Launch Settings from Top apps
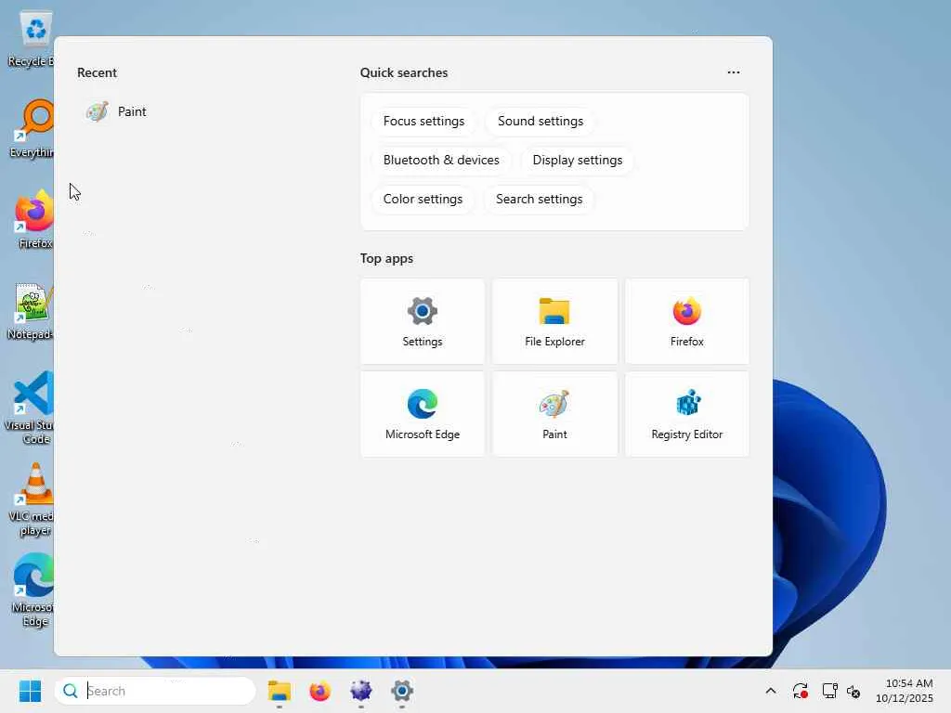951x713 pixels. coord(423,321)
